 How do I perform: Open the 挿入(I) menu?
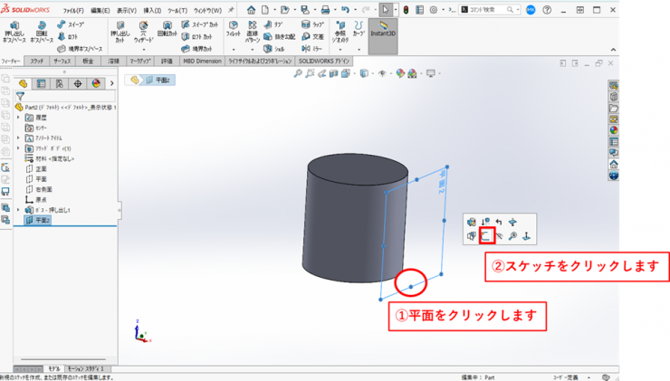point(151,11)
